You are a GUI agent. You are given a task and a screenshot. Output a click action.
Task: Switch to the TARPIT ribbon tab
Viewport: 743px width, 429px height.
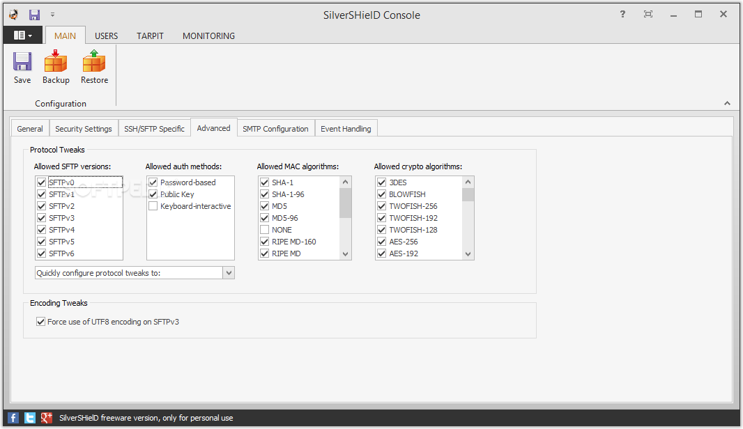point(150,36)
